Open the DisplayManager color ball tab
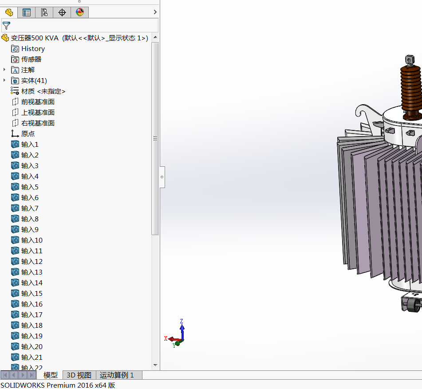422x389 pixels. (80, 12)
